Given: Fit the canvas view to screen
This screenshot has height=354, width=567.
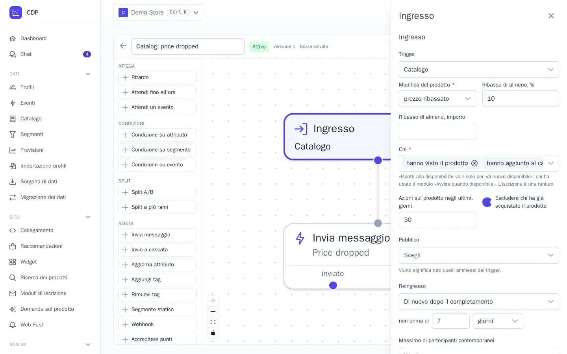Looking at the screenshot, I should [213, 322].
